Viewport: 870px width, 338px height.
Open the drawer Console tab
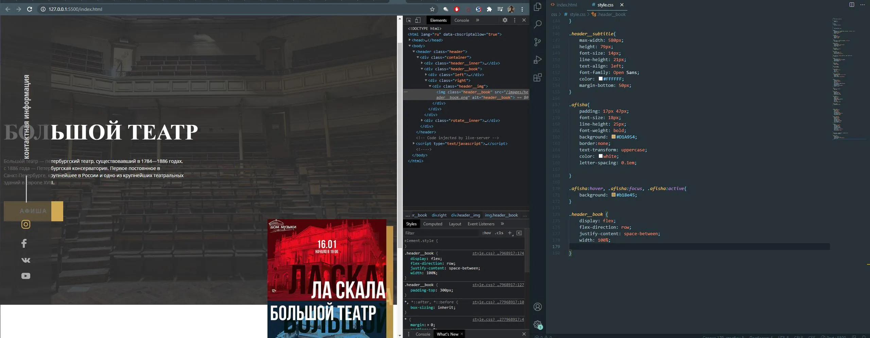423,334
